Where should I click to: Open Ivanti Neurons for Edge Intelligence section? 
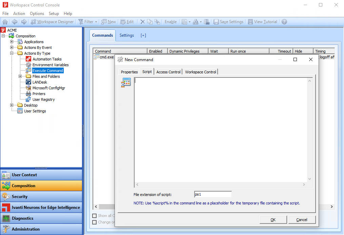tap(41, 207)
